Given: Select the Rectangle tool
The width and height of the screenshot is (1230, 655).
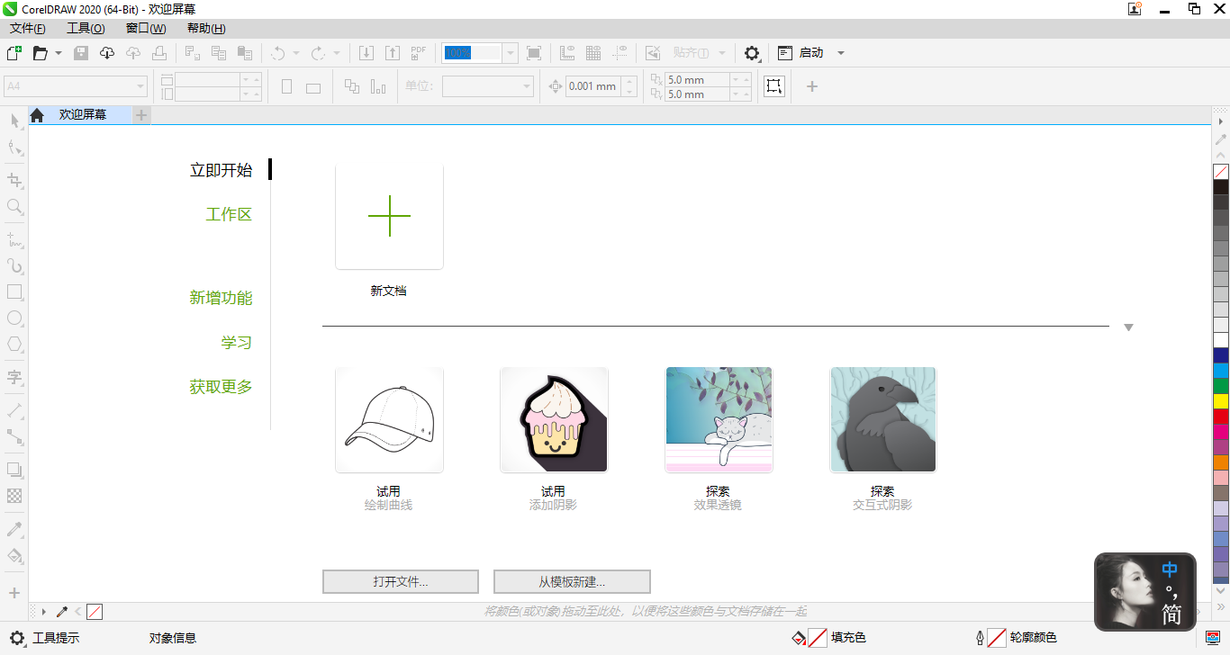Looking at the screenshot, I should [14, 292].
